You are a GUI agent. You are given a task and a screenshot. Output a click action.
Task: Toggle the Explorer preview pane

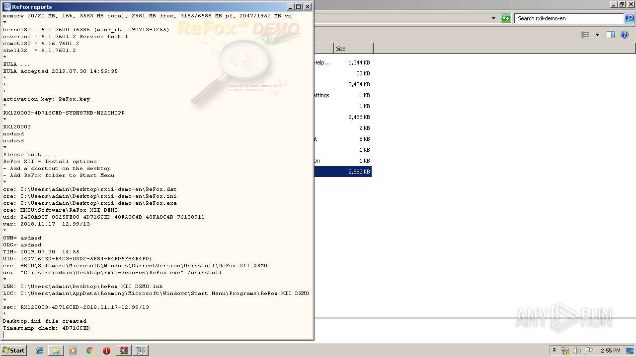[611, 35]
